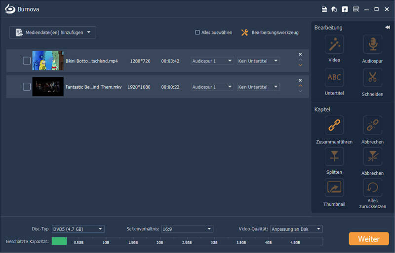
Task: Open the Seitenverhältnis 16:9 dropdown
Action: coord(187,229)
